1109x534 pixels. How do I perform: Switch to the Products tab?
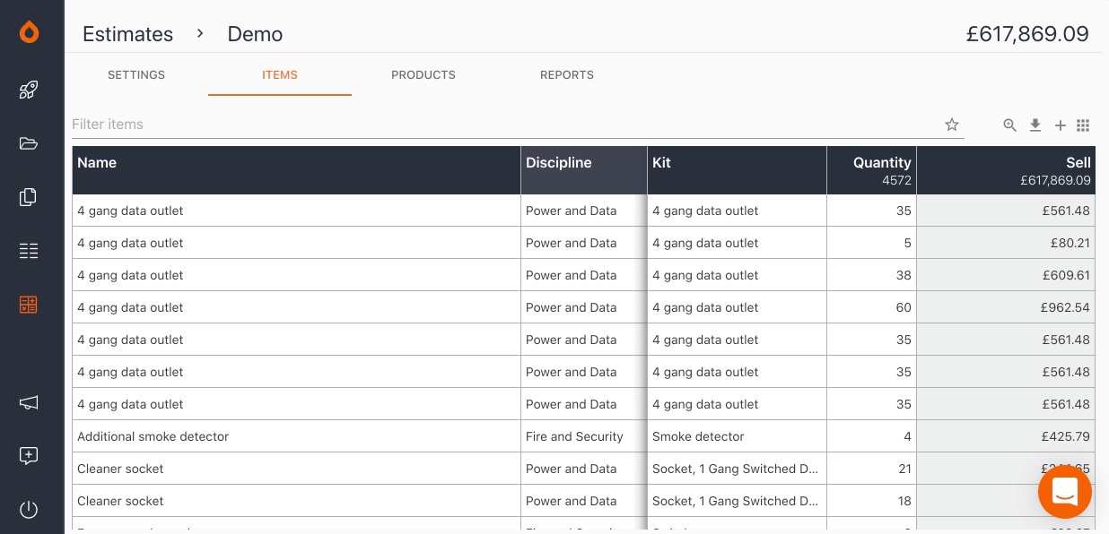pyautogui.click(x=424, y=75)
